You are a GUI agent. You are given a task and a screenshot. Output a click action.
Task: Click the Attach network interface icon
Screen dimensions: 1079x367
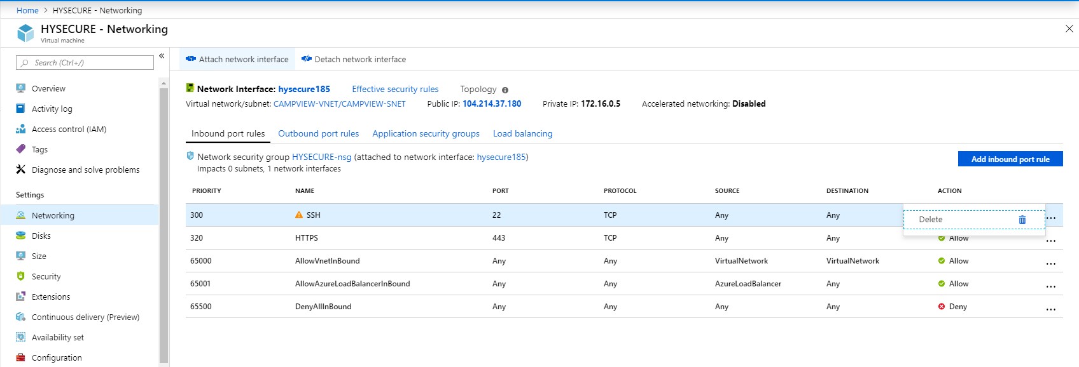[191, 59]
